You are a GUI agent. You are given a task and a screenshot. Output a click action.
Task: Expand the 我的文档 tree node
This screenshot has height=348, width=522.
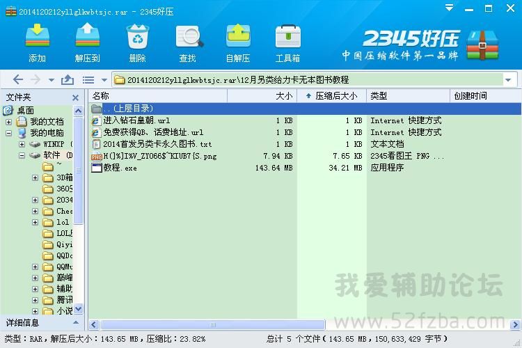[x=8, y=122]
